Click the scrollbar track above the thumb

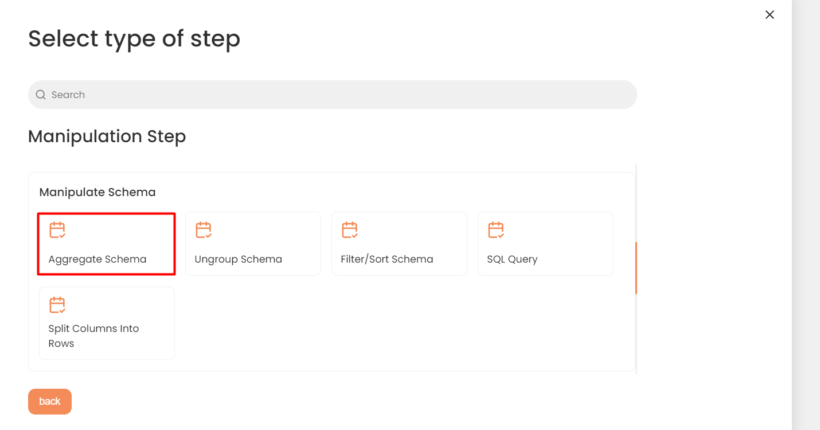tap(636, 202)
